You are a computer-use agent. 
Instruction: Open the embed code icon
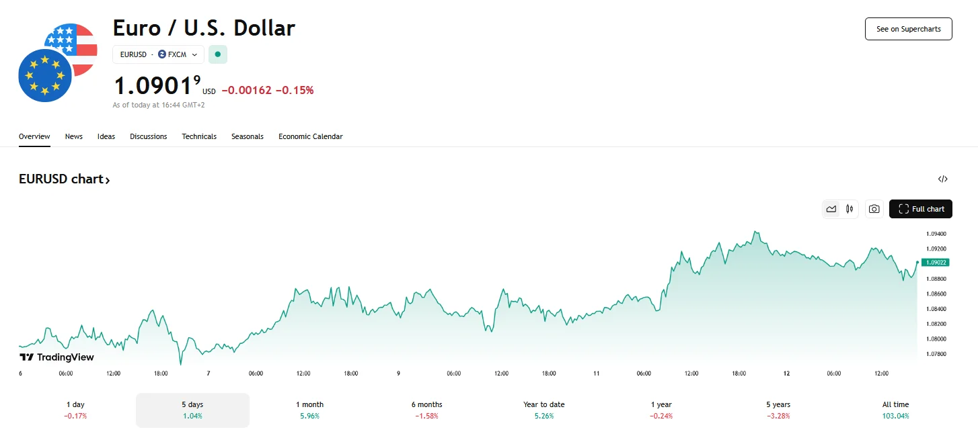pos(942,179)
